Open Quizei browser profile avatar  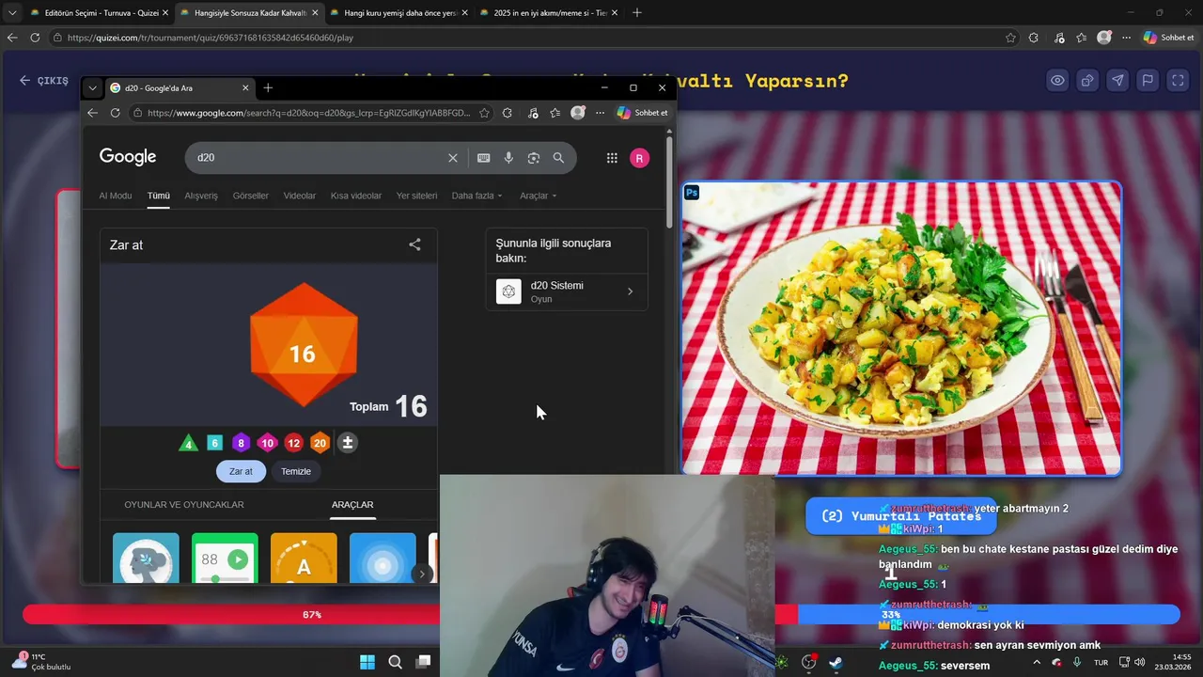pyautogui.click(x=1104, y=38)
